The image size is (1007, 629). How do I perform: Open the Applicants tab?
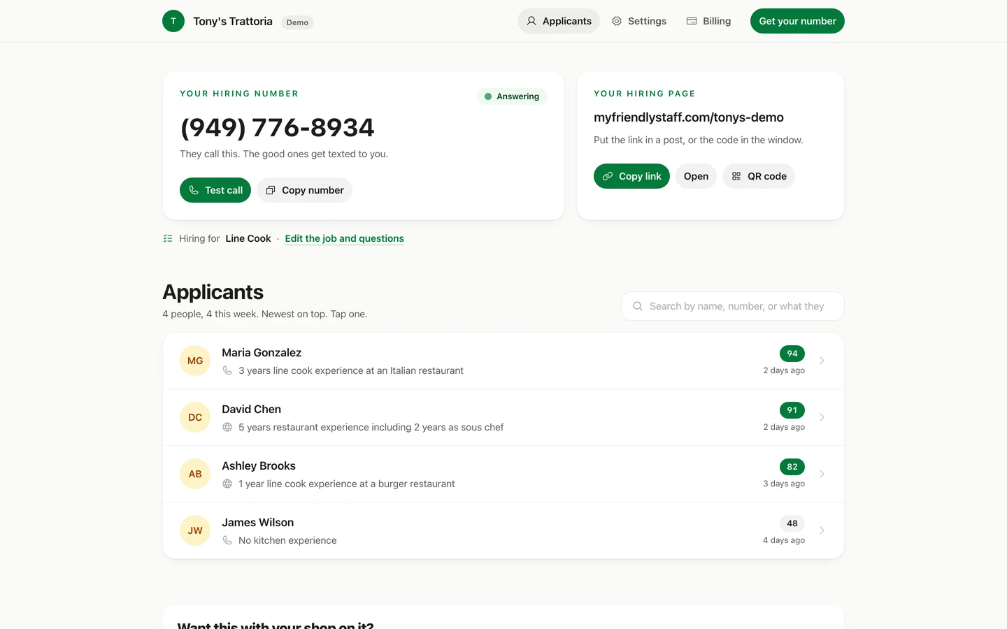point(559,21)
